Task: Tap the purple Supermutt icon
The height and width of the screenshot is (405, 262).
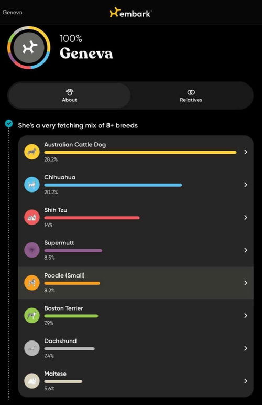Action: tap(32, 250)
